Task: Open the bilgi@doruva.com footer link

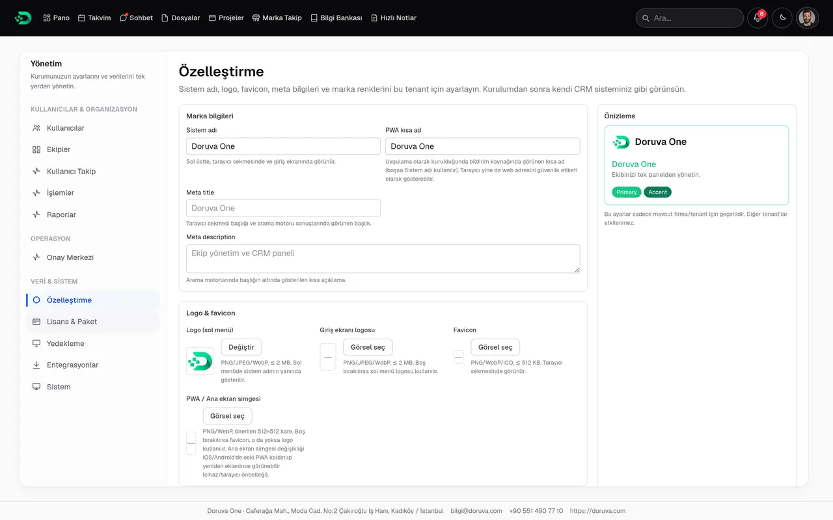Action: pyautogui.click(x=476, y=511)
